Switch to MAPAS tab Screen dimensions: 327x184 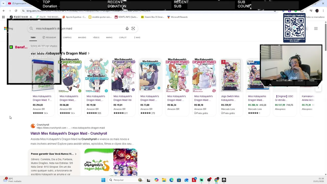tap(109, 38)
